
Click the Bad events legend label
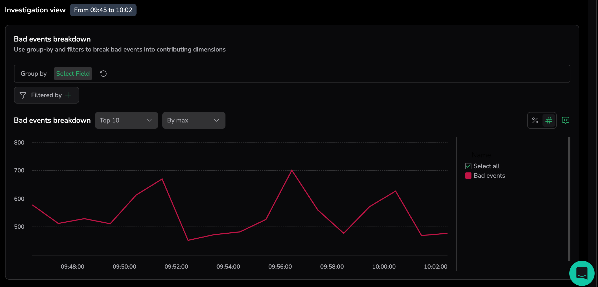pyautogui.click(x=489, y=176)
